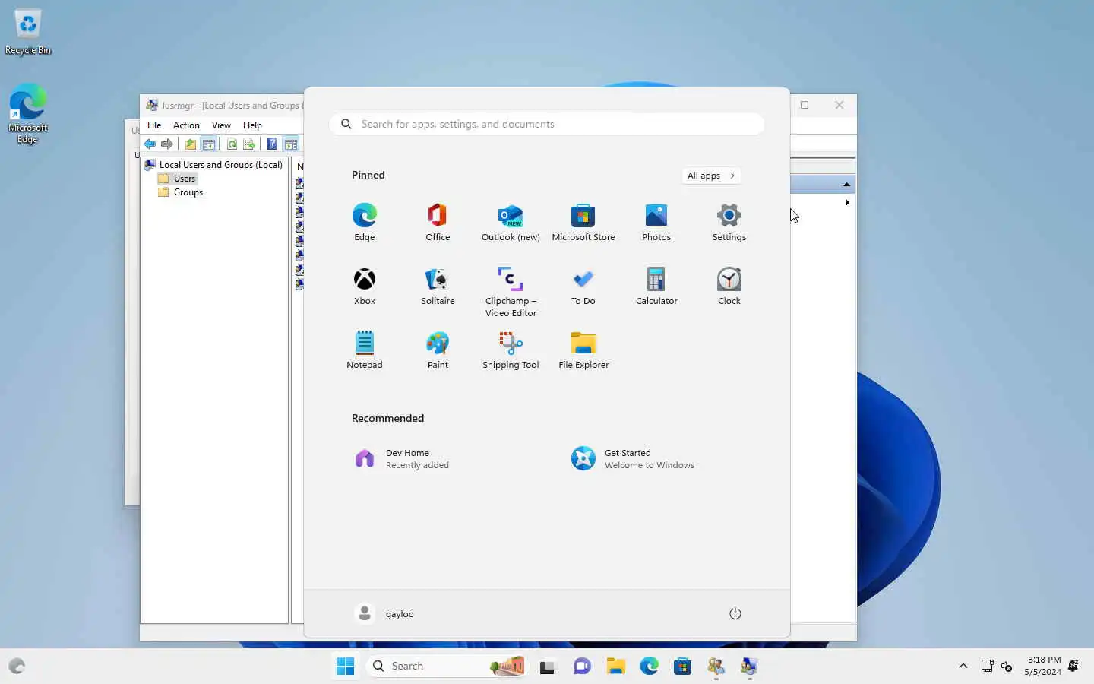Open the File menu in lusrmgr
1094x684 pixels.
pyautogui.click(x=154, y=125)
